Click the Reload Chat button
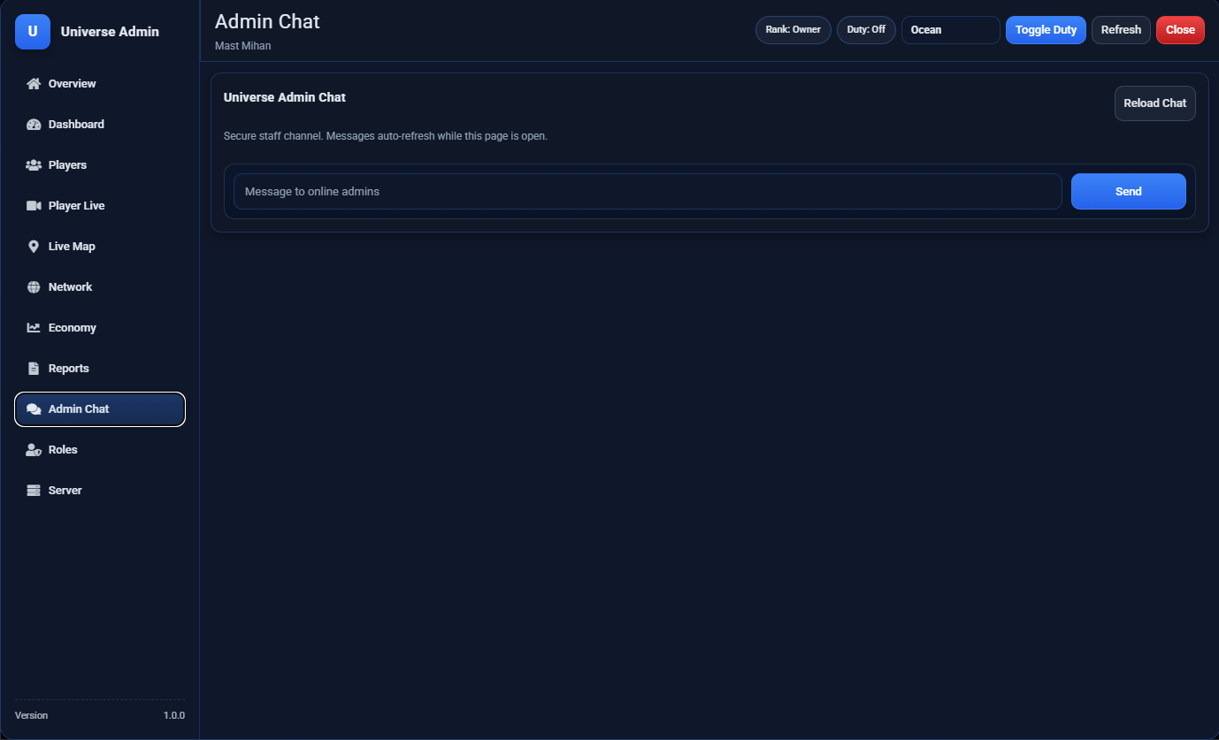 click(x=1154, y=103)
